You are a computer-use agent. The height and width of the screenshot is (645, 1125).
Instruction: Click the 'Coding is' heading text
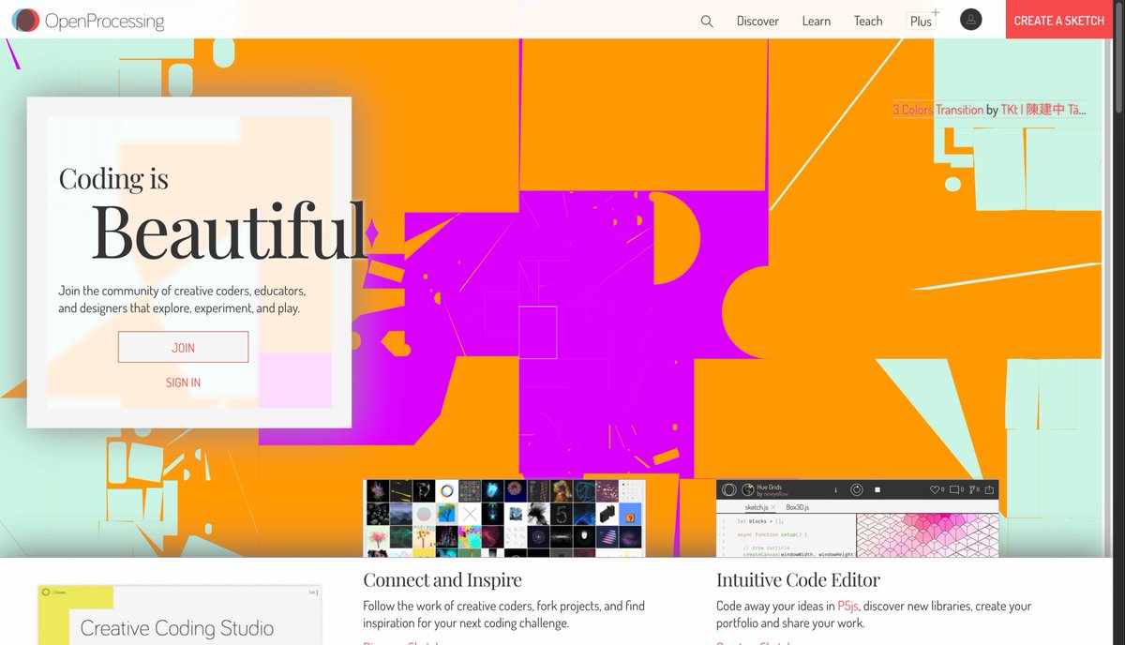pyautogui.click(x=113, y=178)
